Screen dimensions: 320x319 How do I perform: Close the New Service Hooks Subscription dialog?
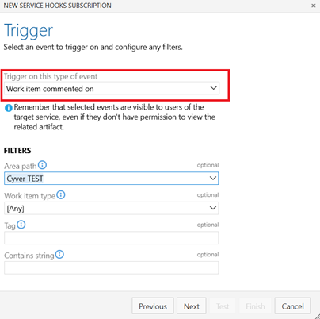click(314, 6)
